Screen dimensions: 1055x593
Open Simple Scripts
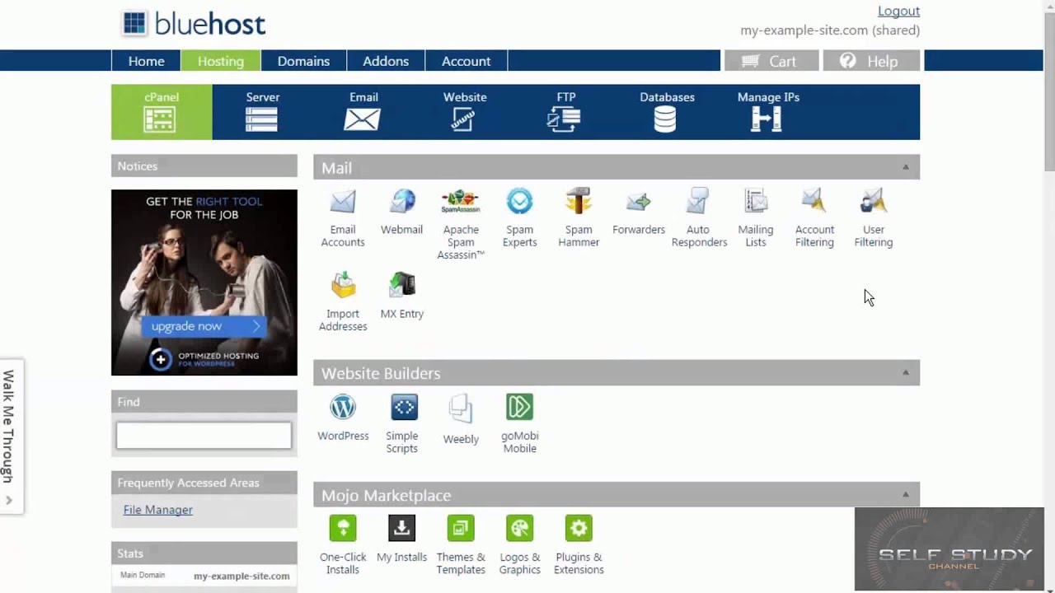[x=401, y=424]
